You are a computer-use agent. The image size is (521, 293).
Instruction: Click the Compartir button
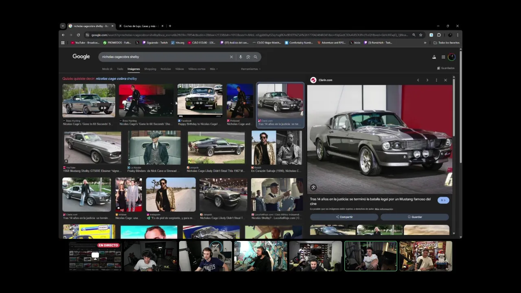click(344, 217)
